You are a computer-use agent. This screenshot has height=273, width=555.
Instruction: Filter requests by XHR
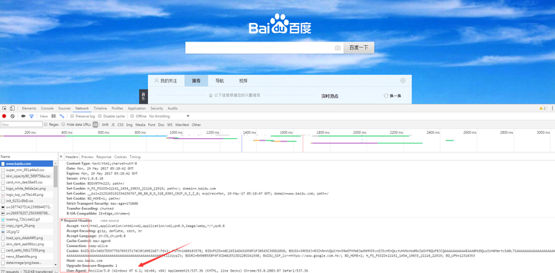(x=105, y=124)
